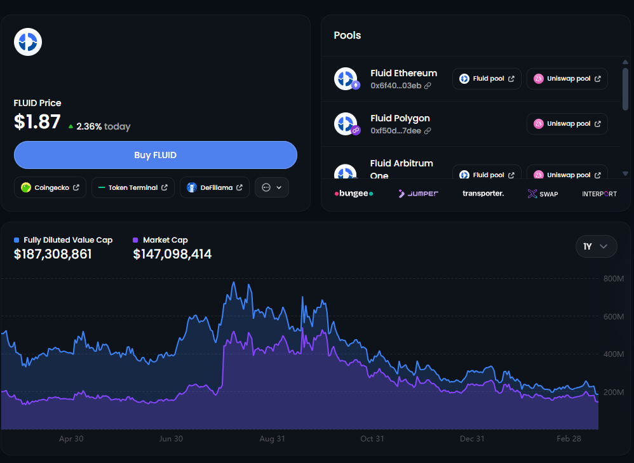Click link icon next to 0xf50d...7dee address

coord(428,131)
